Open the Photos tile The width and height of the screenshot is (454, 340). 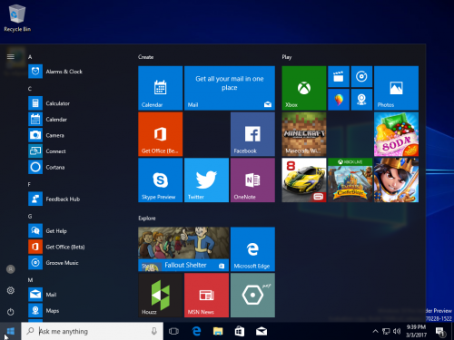click(x=396, y=88)
